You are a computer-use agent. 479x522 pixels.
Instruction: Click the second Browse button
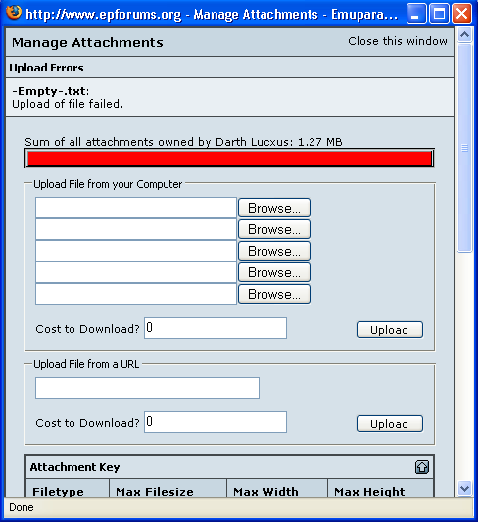tap(274, 229)
